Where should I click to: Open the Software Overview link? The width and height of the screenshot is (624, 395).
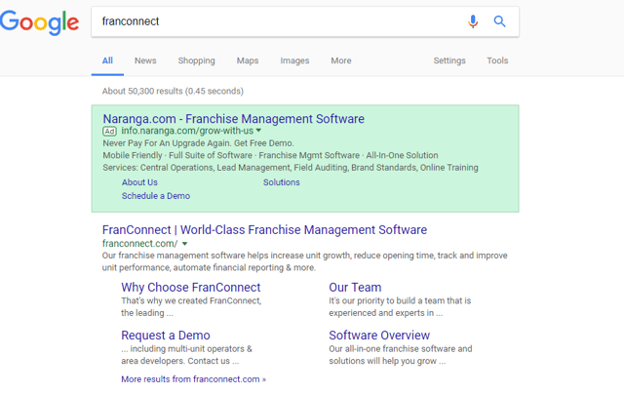coord(379,336)
